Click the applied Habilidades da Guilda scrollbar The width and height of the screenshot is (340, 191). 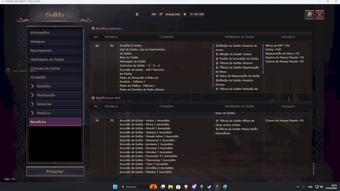coord(263,59)
